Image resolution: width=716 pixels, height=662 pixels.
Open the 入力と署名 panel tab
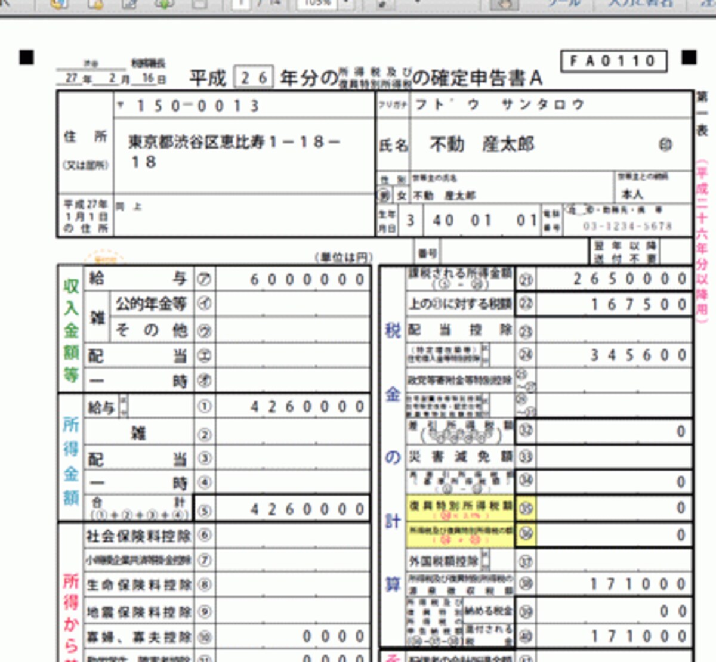[641, 3]
